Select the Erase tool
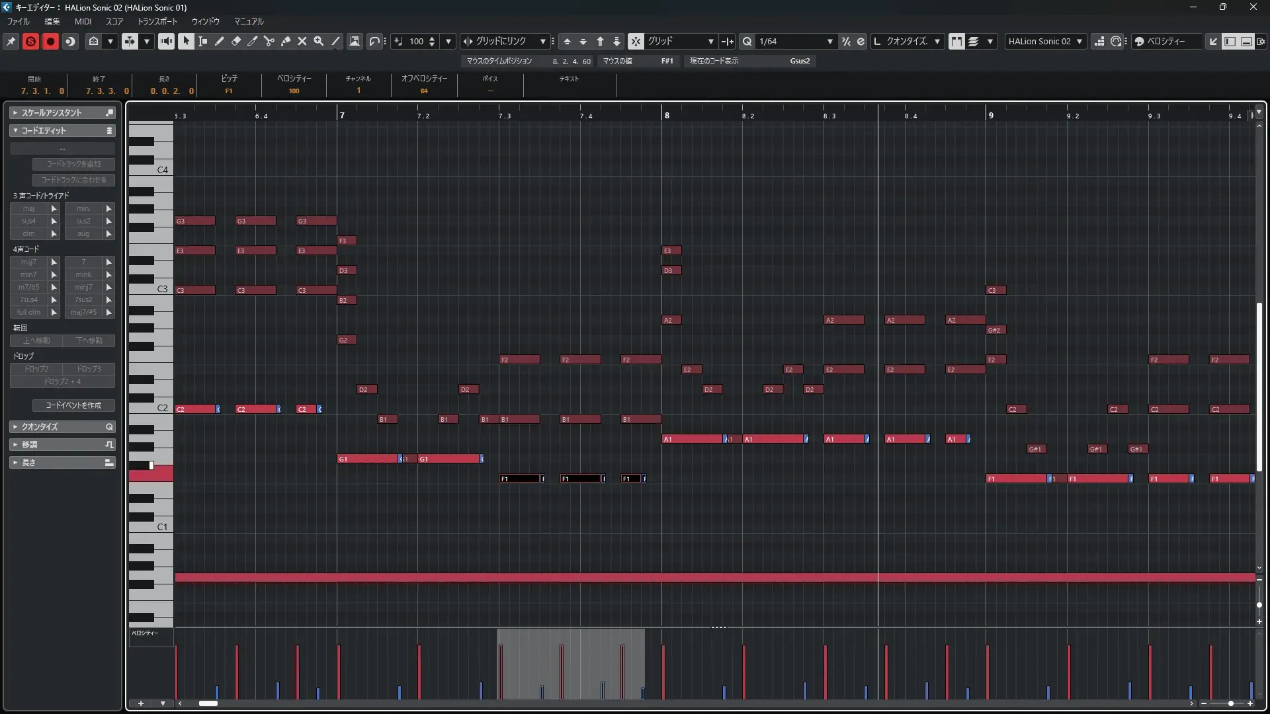 point(235,41)
